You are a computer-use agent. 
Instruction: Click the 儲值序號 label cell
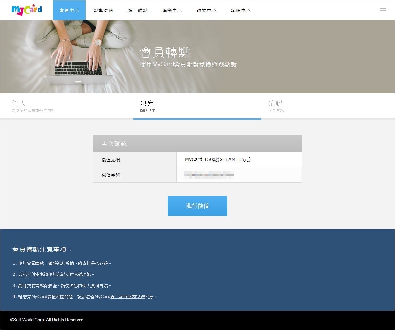135,175
